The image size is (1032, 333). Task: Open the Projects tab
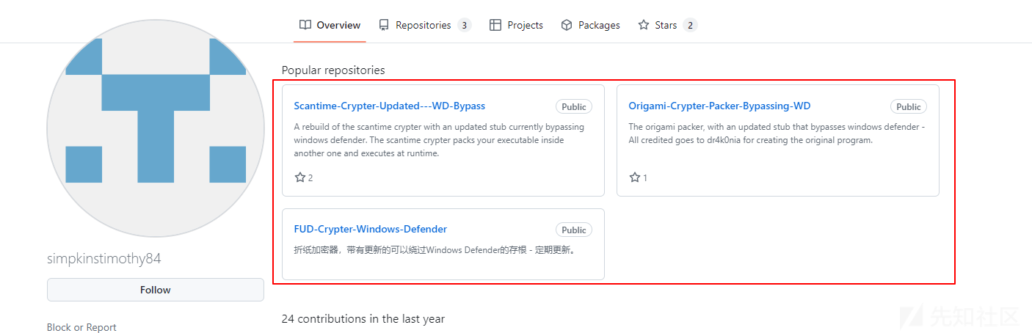tap(516, 25)
